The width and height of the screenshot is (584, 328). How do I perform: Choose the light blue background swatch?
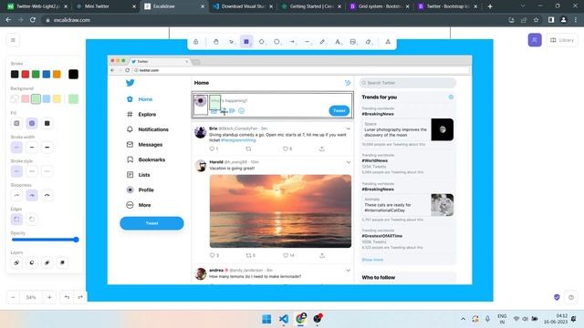[47, 99]
